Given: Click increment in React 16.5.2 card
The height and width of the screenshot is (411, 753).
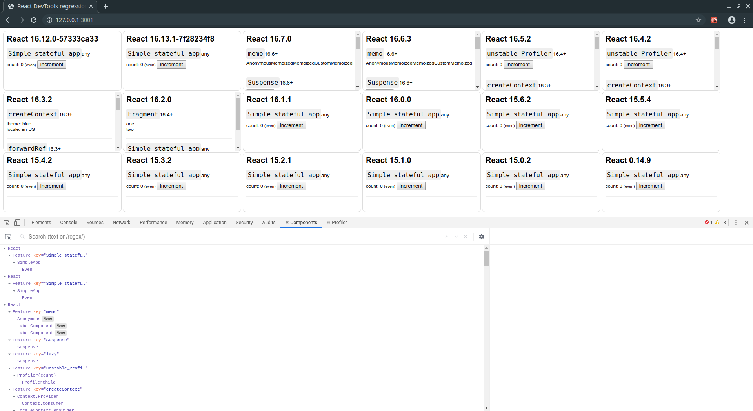Looking at the screenshot, I should pos(518,65).
